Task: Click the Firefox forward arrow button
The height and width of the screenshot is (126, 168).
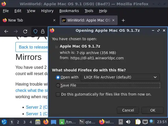Action: 16,31
